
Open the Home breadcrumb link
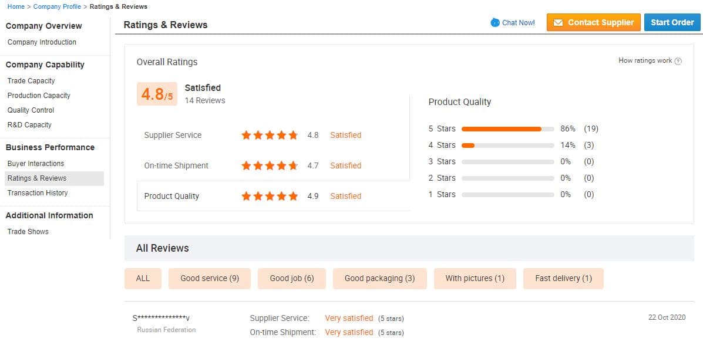pyautogui.click(x=16, y=6)
